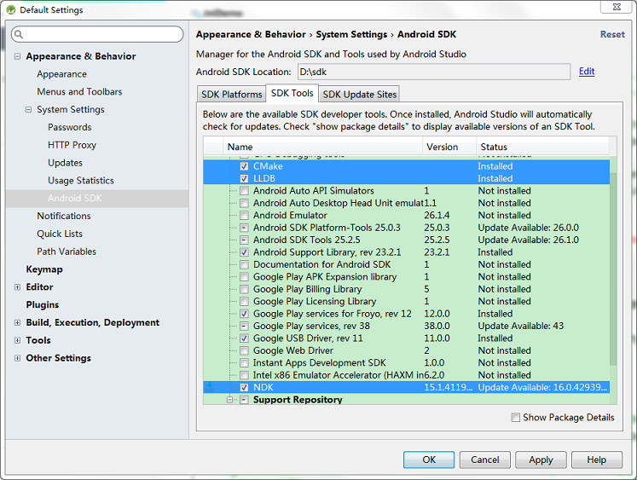Open Appearance settings page

pos(61,74)
